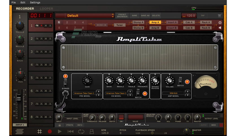
Task: Click the MIDI button
Action: point(213,125)
